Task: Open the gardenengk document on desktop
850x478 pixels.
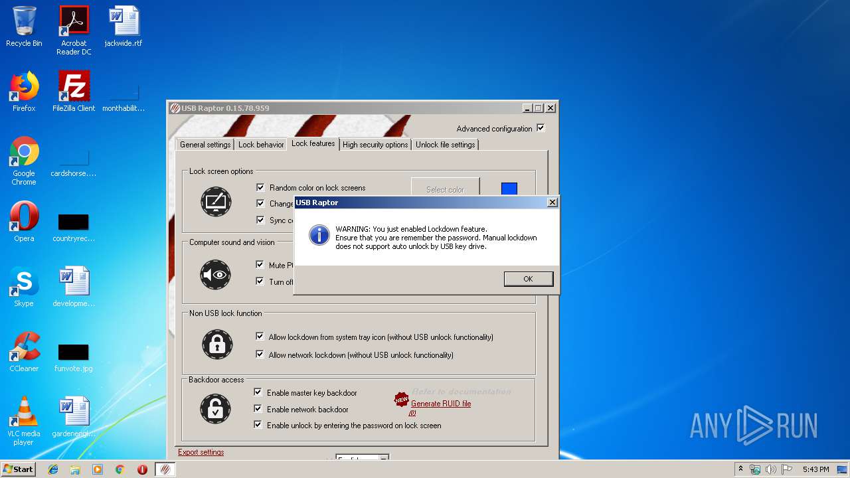Action: pyautogui.click(x=74, y=417)
